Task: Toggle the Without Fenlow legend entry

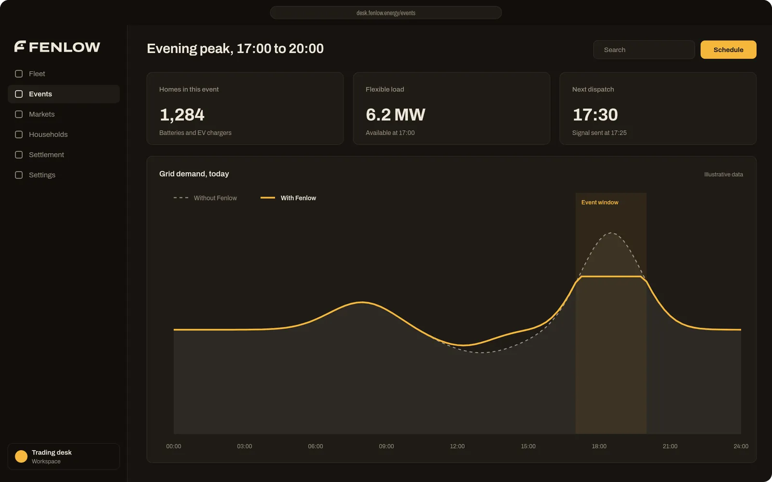Action: (205, 198)
